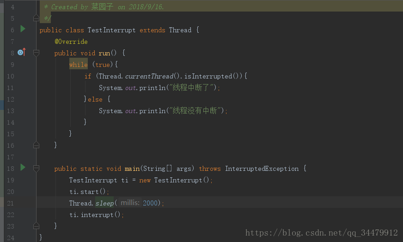Click the 'millis:' parameter hint
The height and width of the screenshot is (242, 403).
[130, 203]
